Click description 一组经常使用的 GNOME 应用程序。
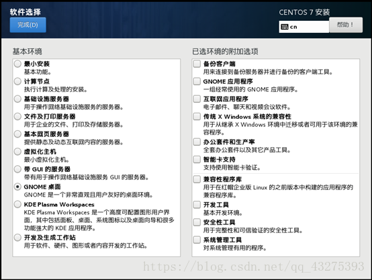 click(x=250, y=89)
